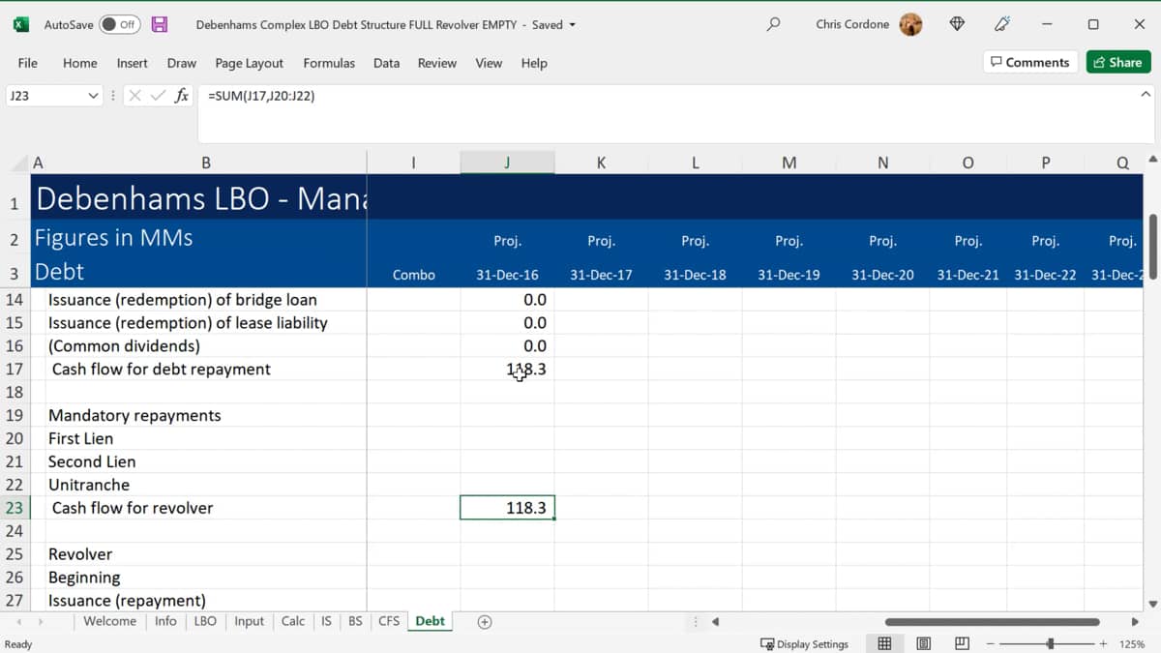Image resolution: width=1161 pixels, height=653 pixels.
Task: Save the workbook with the floppy disk icon
Action: 160,24
